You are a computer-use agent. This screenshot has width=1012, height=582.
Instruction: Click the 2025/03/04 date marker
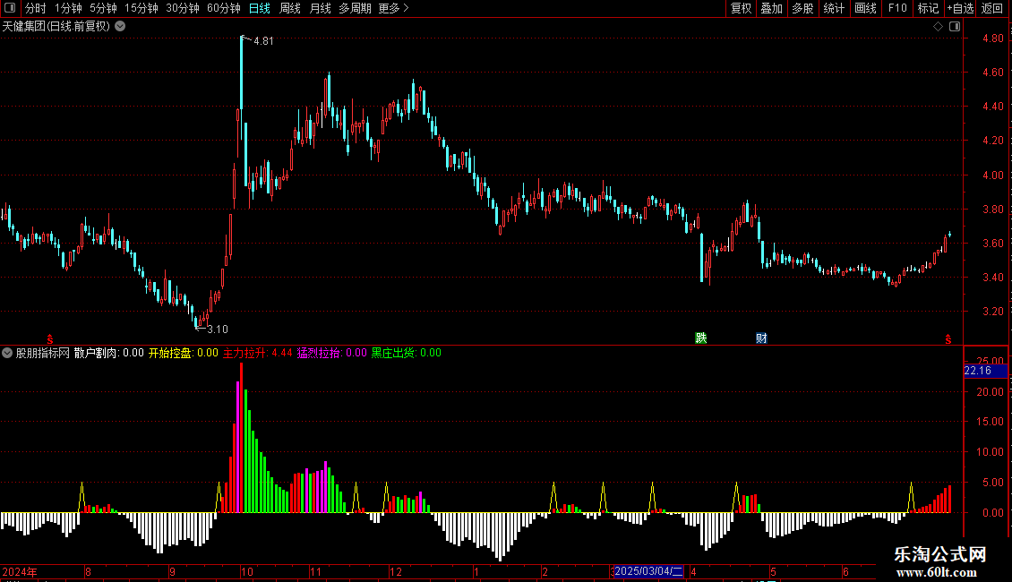pyautogui.click(x=648, y=571)
